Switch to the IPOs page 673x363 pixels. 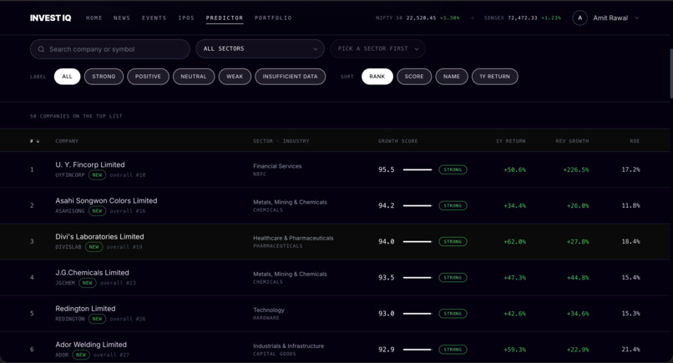186,18
